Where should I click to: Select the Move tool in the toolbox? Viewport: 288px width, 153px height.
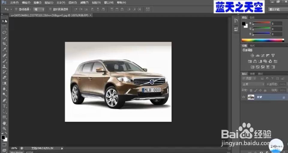click(x=4, y=21)
